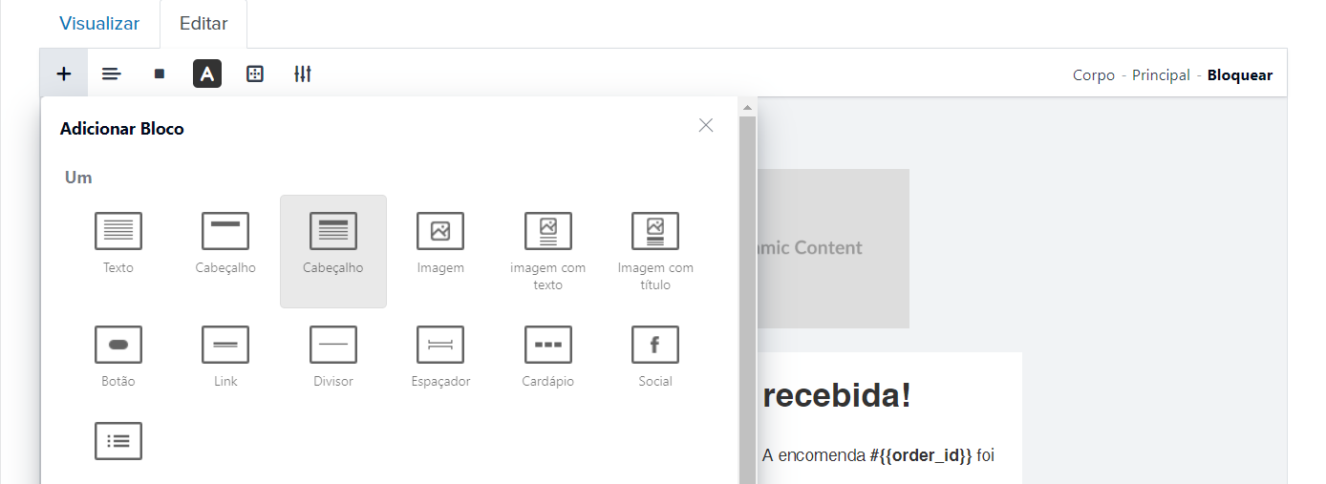Switch to the Editar tab

[203, 24]
